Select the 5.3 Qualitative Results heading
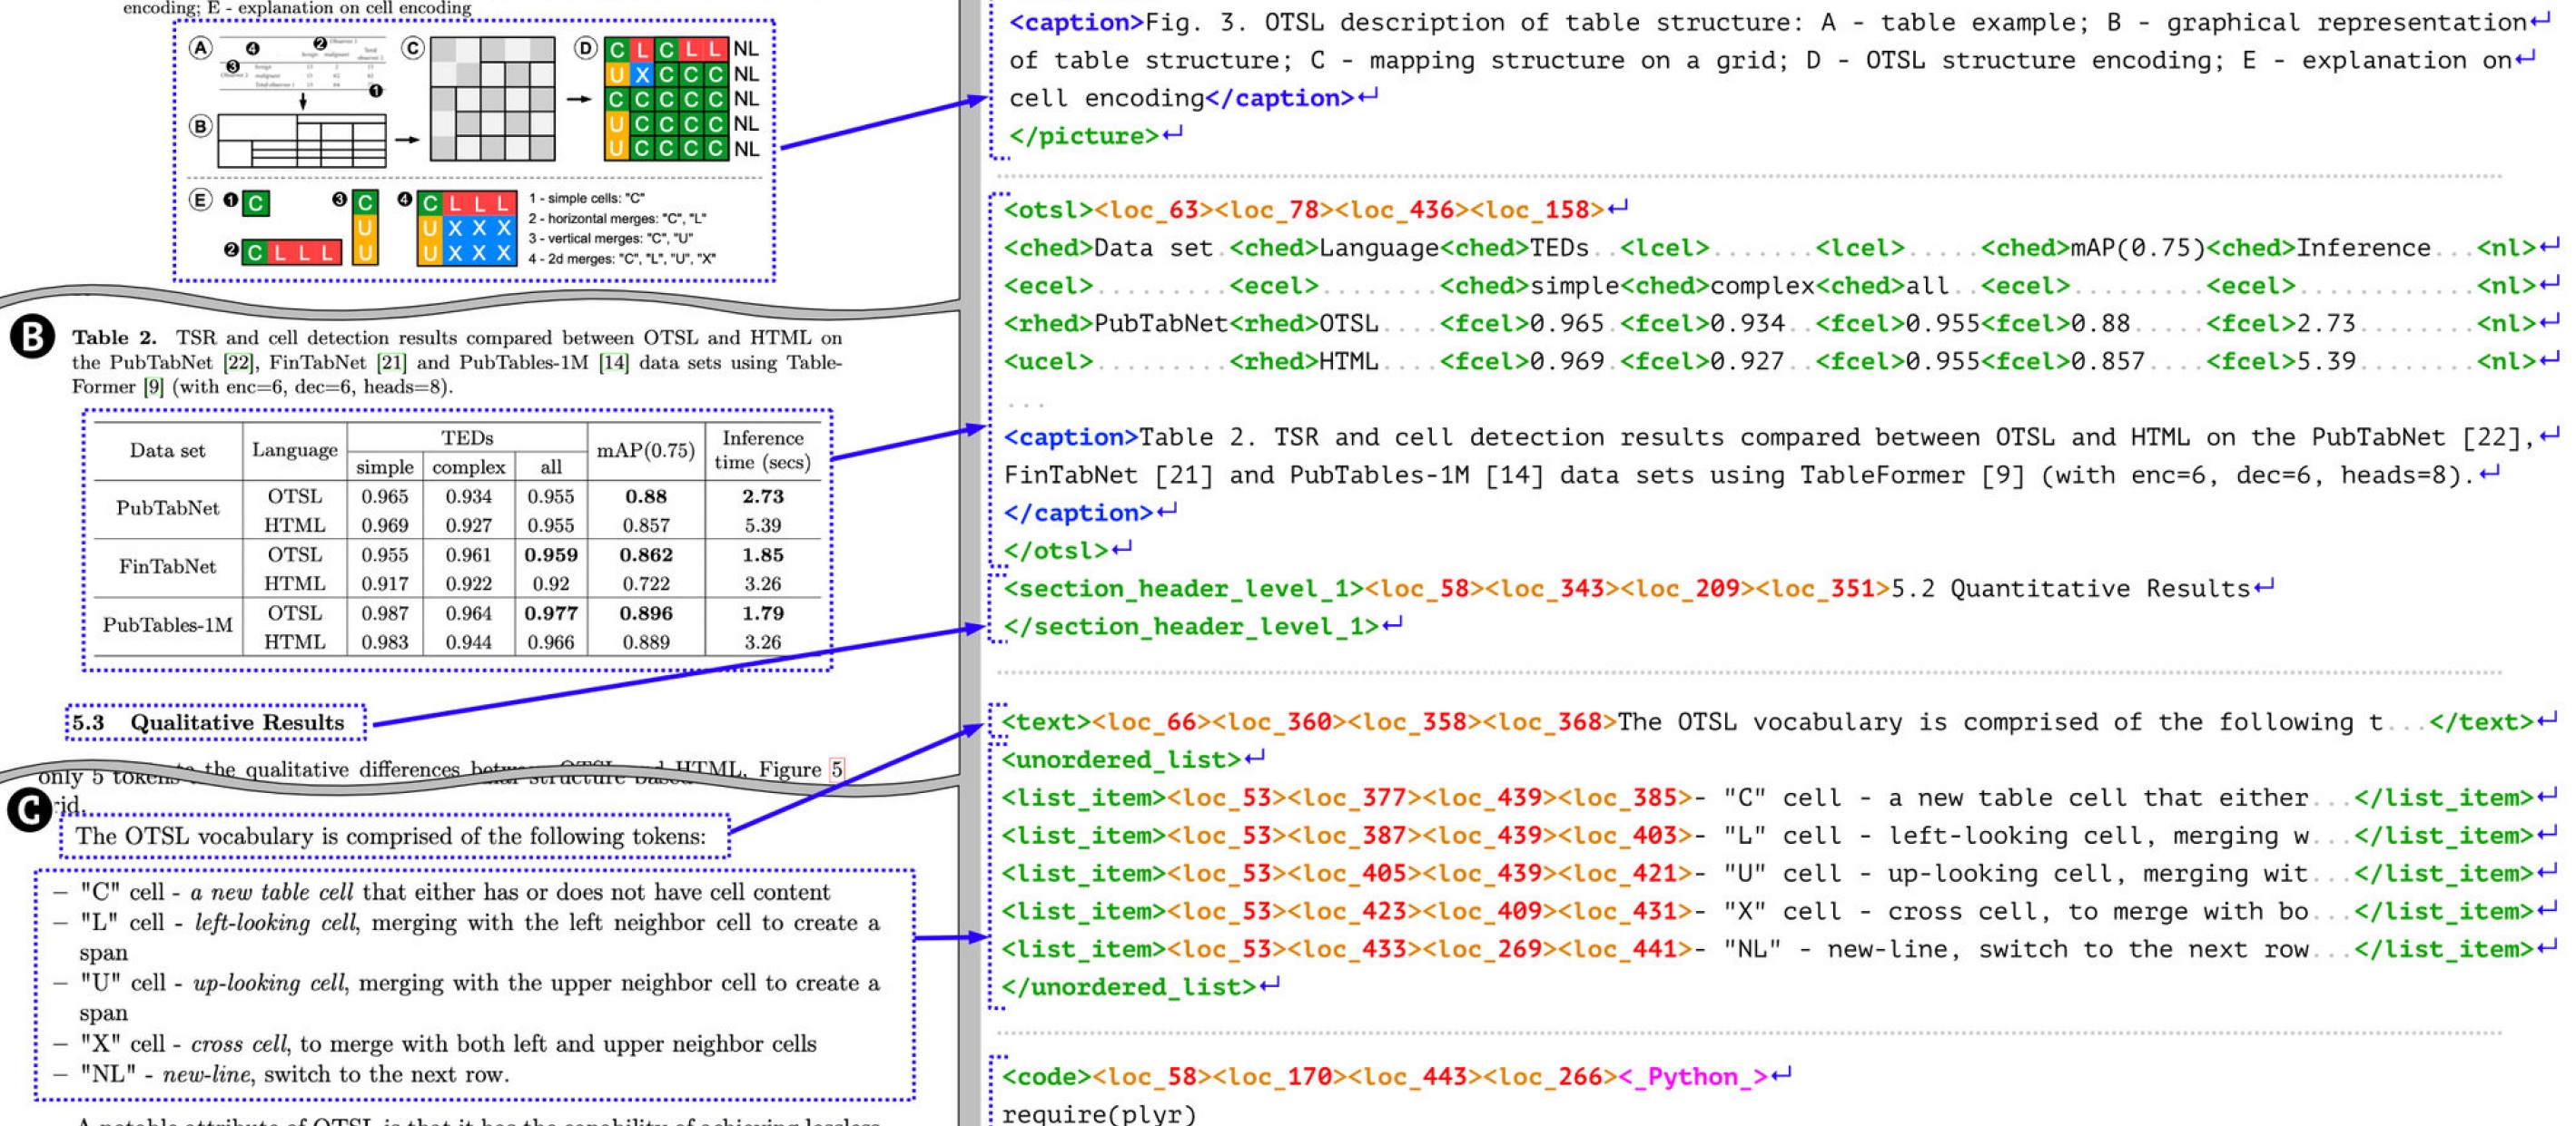Screen dimensions: 2576x1126 [x=216, y=722]
